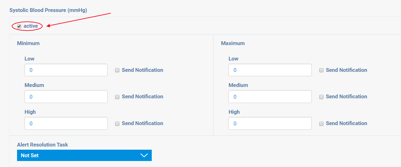This screenshot has height=167, width=401.
Task: Click the Alert Resolution Task label
Action: coord(42,145)
